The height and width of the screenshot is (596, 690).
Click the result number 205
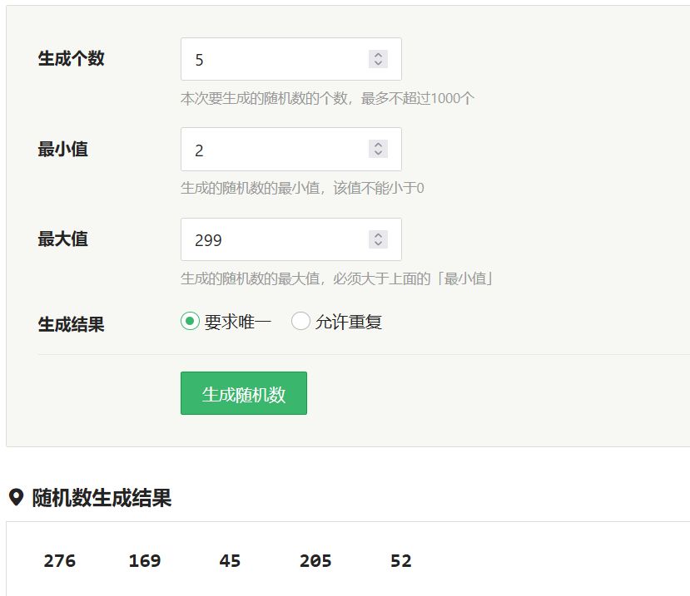coord(315,561)
